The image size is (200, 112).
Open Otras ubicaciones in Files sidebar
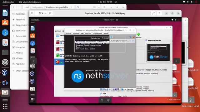click(19, 71)
